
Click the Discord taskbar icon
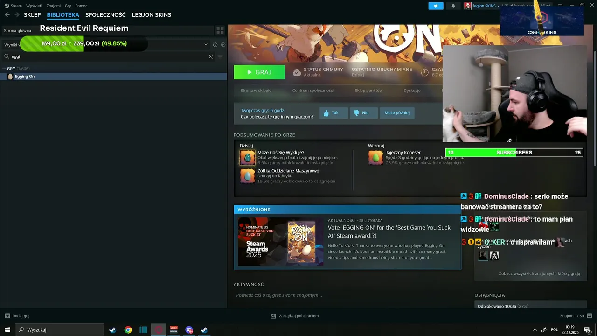click(x=189, y=330)
